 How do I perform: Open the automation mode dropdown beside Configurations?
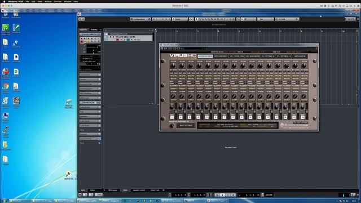point(180,19)
